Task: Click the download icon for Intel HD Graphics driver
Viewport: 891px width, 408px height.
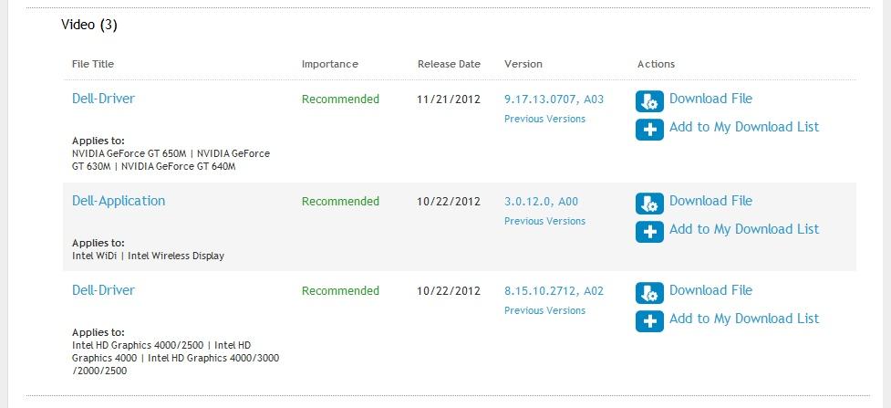Action: (x=649, y=293)
